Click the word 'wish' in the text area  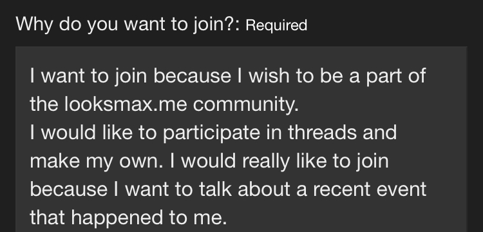[269, 76]
